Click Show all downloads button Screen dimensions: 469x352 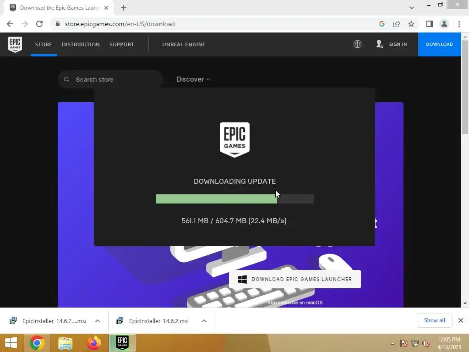[x=434, y=320]
